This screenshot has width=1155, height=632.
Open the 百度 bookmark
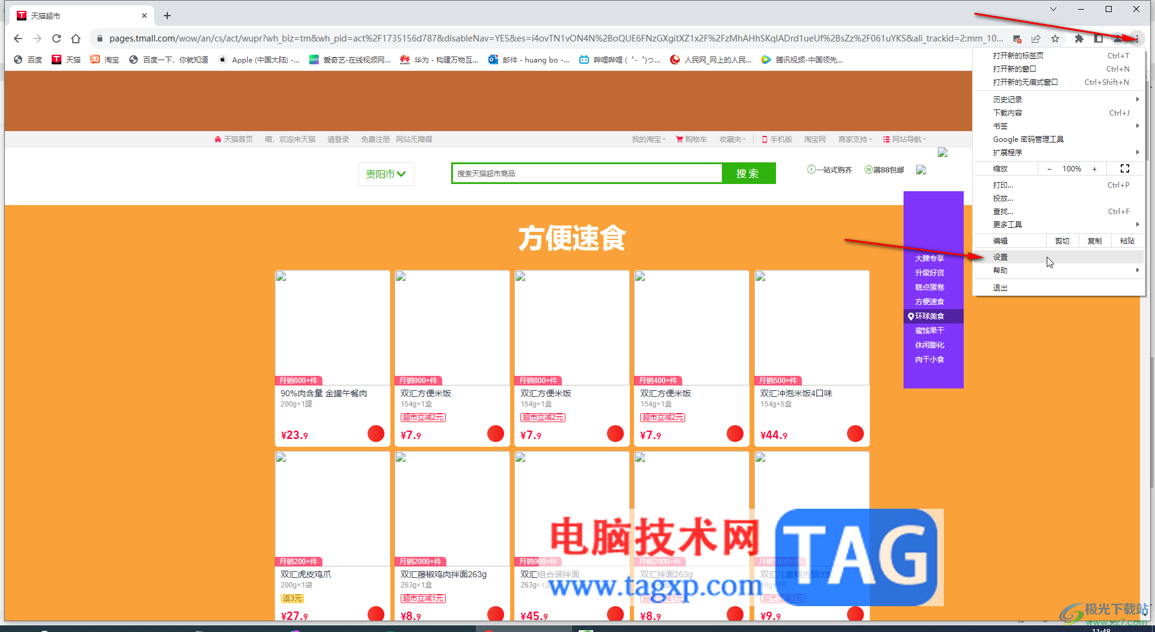28,60
